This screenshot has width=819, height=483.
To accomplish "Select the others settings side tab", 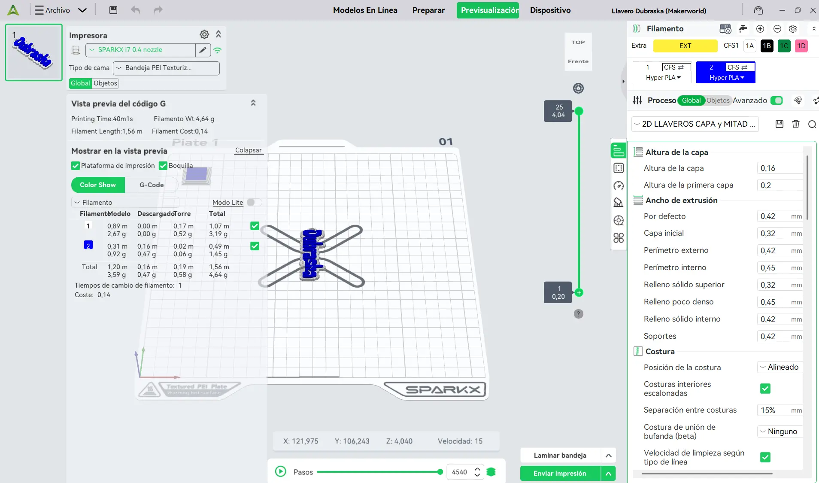I will (x=619, y=238).
